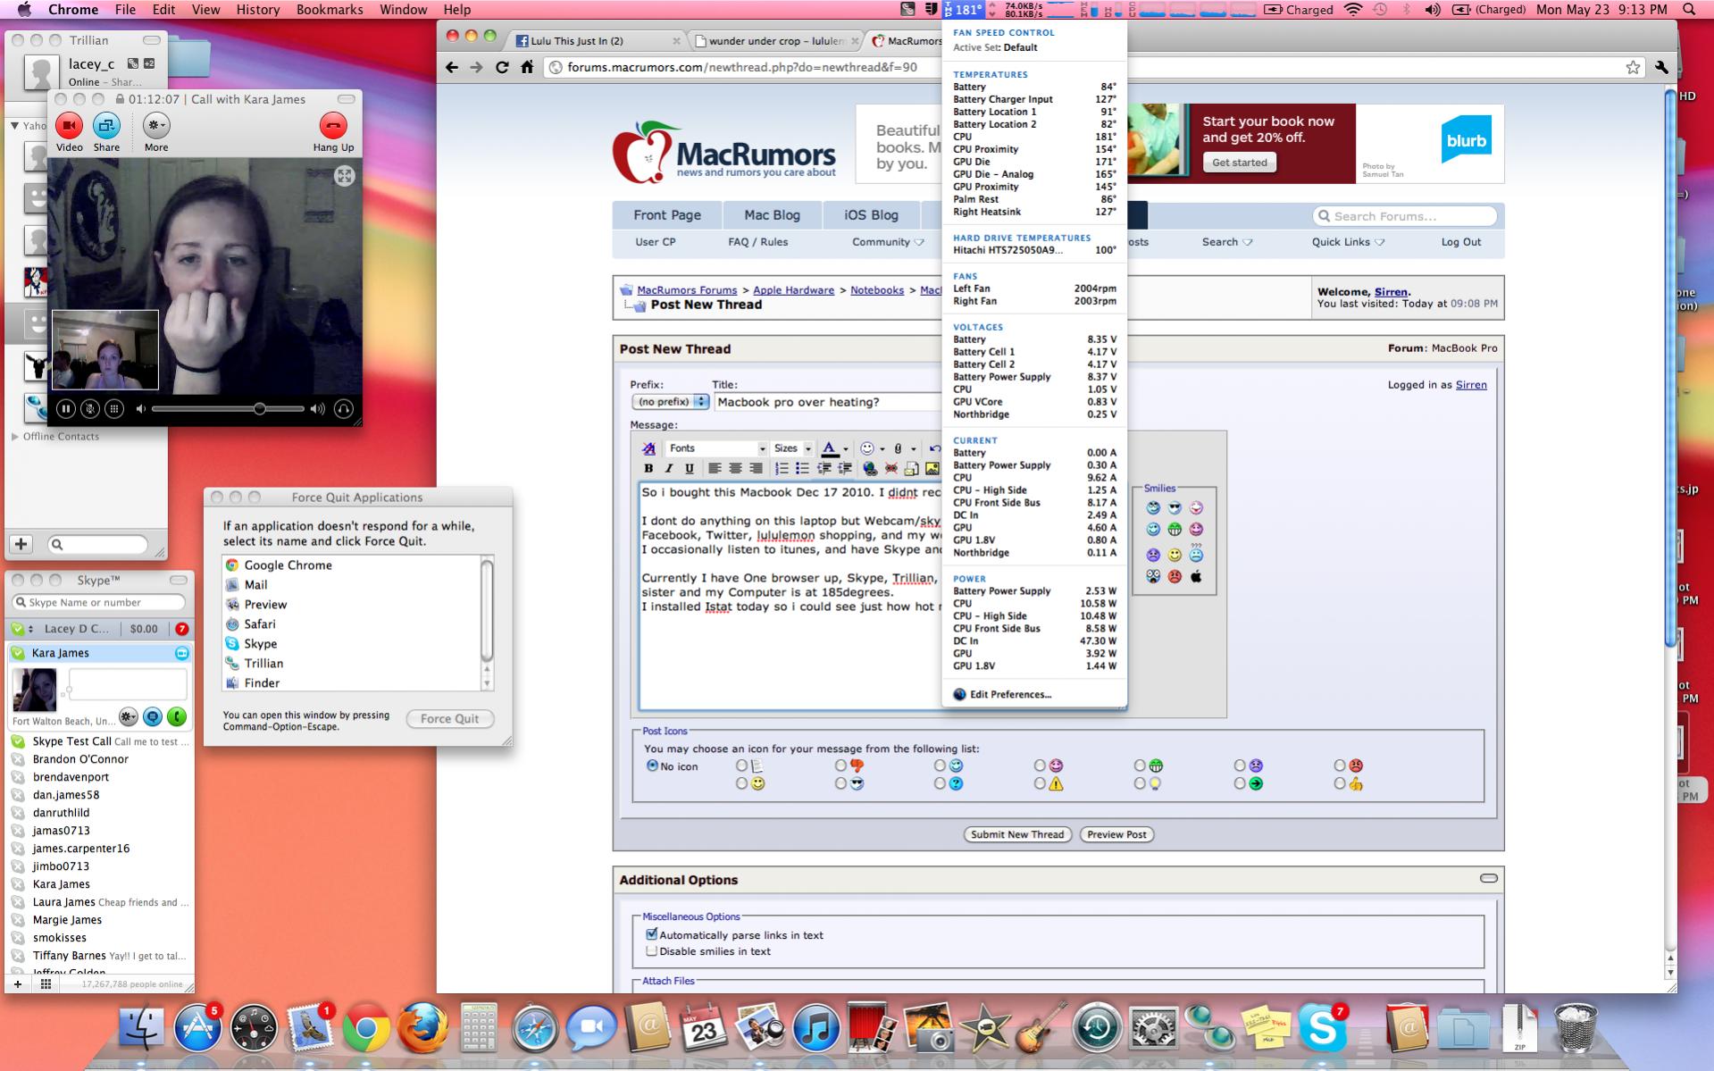Make text bold in message editor
This screenshot has width=1714, height=1071.
tap(648, 468)
